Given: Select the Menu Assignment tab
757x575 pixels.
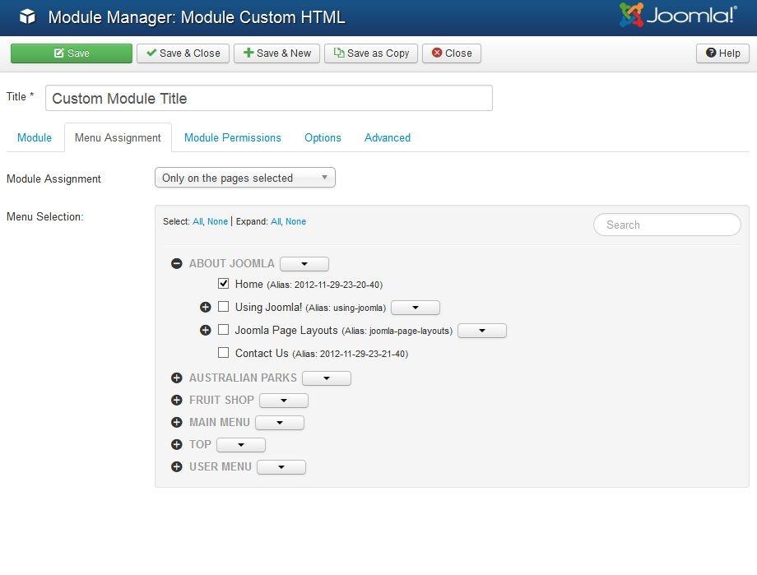Looking at the screenshot, I should (x=118, y=137).
